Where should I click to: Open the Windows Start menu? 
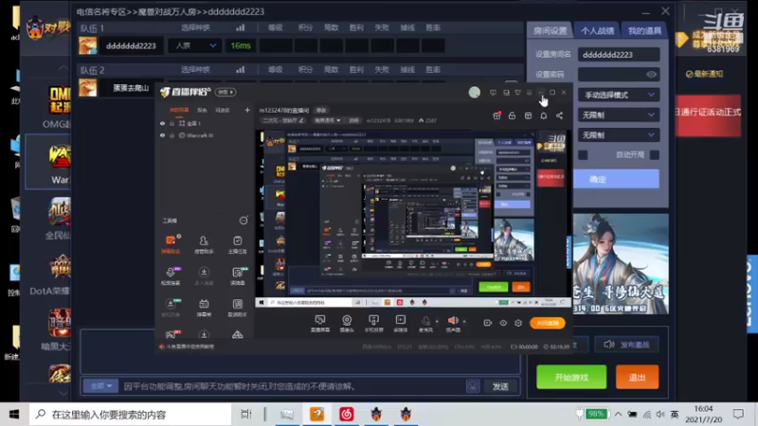[x=14, y=414]
